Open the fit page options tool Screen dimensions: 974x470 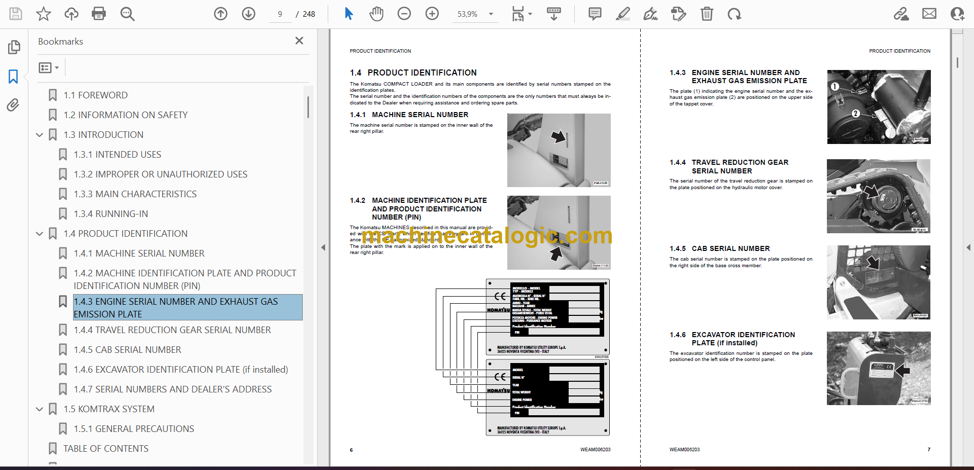(x=518, y=14)
